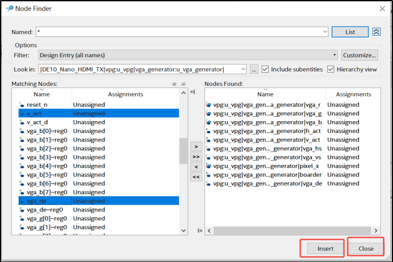Click the Matching Nodes scroll down arrow
Screen dimensions: 393x262
(184, 231)
